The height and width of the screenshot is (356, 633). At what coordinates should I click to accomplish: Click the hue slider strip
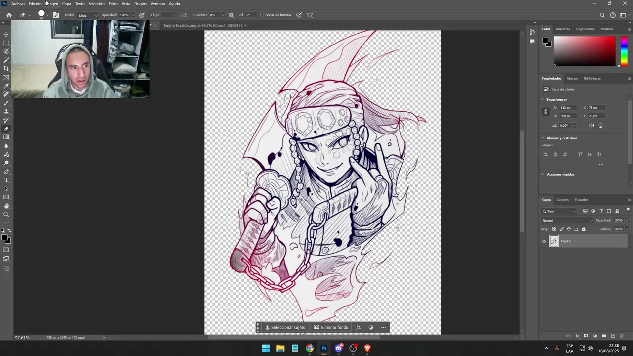click(624, 50)
